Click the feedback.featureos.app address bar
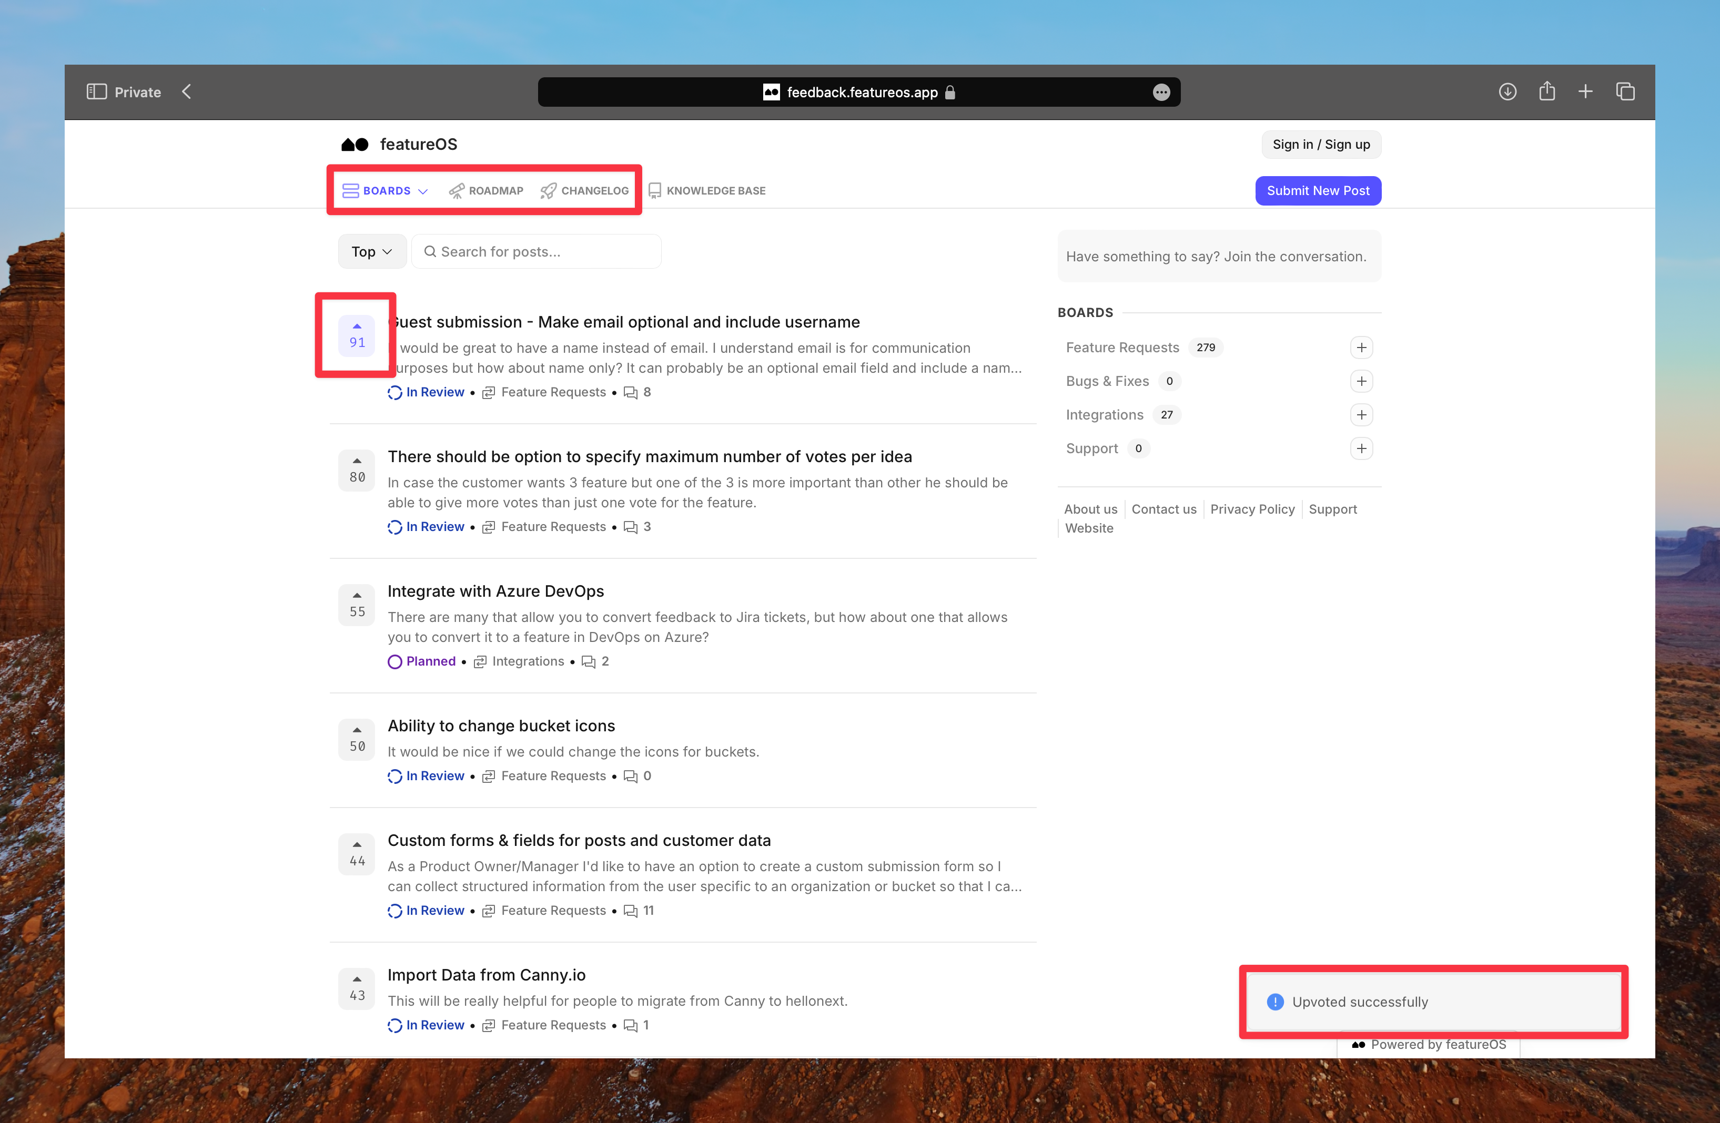1720x1123 pixels. 858,93
